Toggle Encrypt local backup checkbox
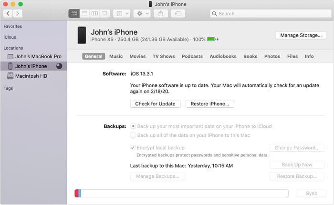This screenshot has width=334, height=205. [x=133, y=147]
